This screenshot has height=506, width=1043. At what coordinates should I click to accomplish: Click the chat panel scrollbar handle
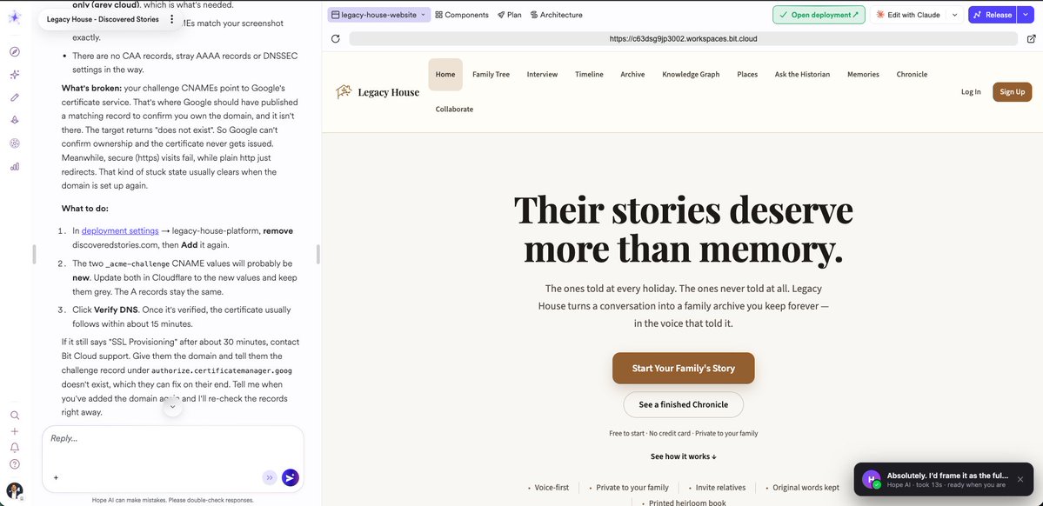click(x=318, y=254)
